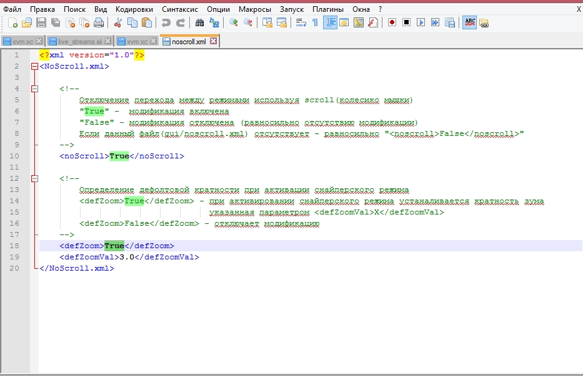Close the live_streams.sii tab

click(x=108, y=41)
